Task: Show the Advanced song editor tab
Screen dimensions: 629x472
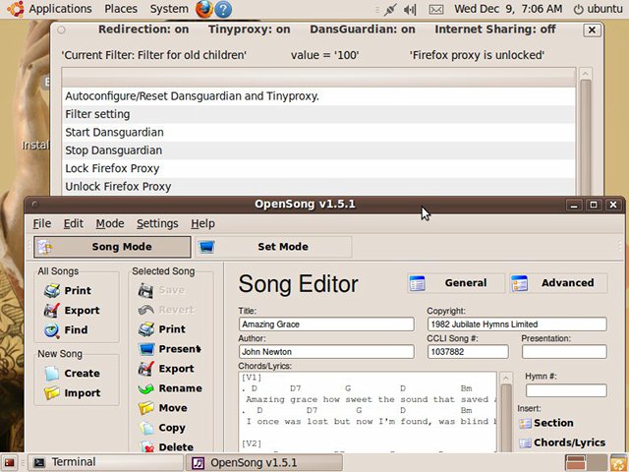Action: pos(558,283)
